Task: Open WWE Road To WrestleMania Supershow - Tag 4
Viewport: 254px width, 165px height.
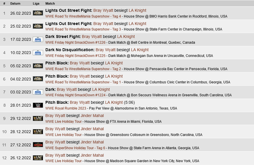Action: (x=83, y=16)
